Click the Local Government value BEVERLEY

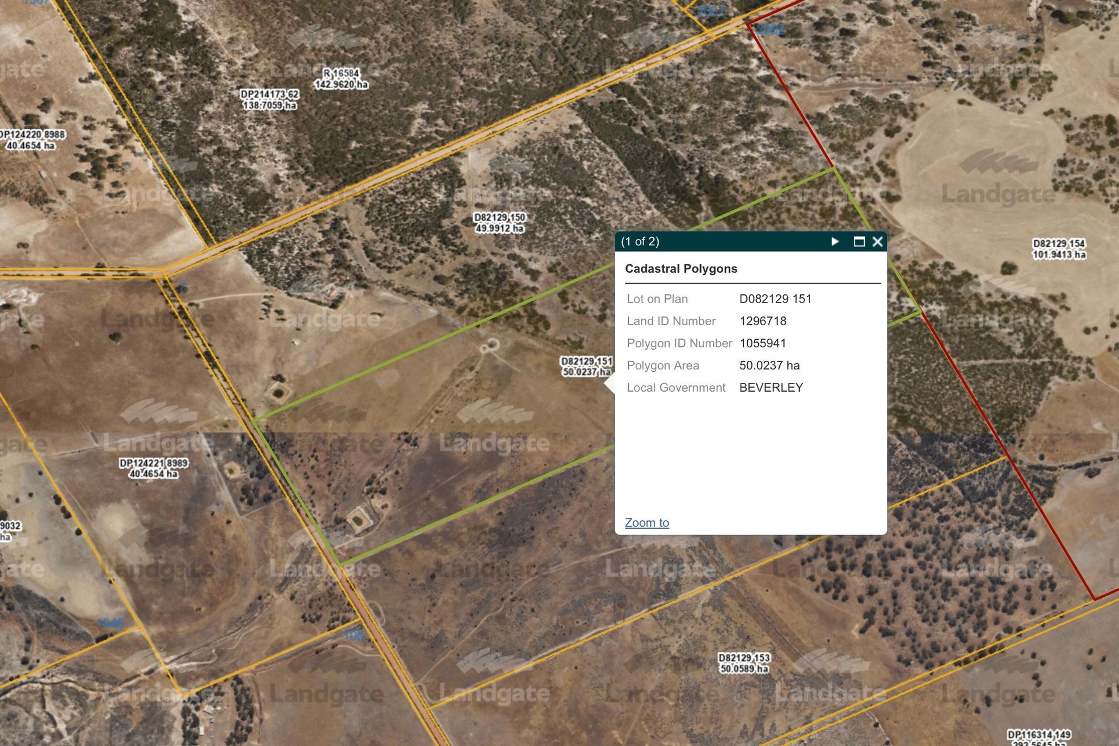[771, 388]
